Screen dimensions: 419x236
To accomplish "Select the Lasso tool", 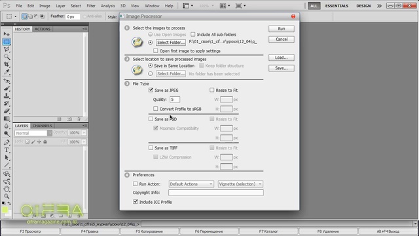I will click(x=7, y=49).
